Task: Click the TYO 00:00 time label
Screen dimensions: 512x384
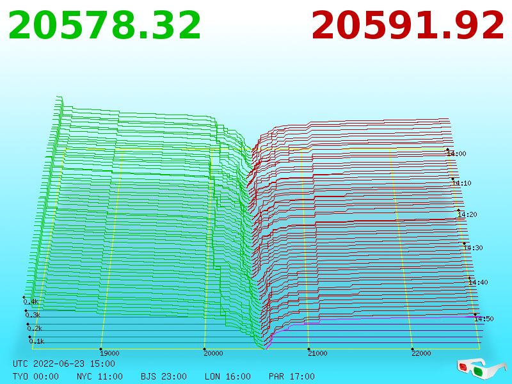Action: click(36, 376)
